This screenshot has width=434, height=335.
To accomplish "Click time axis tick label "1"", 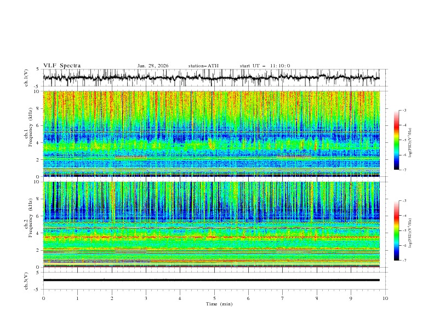I will [77, 298].
